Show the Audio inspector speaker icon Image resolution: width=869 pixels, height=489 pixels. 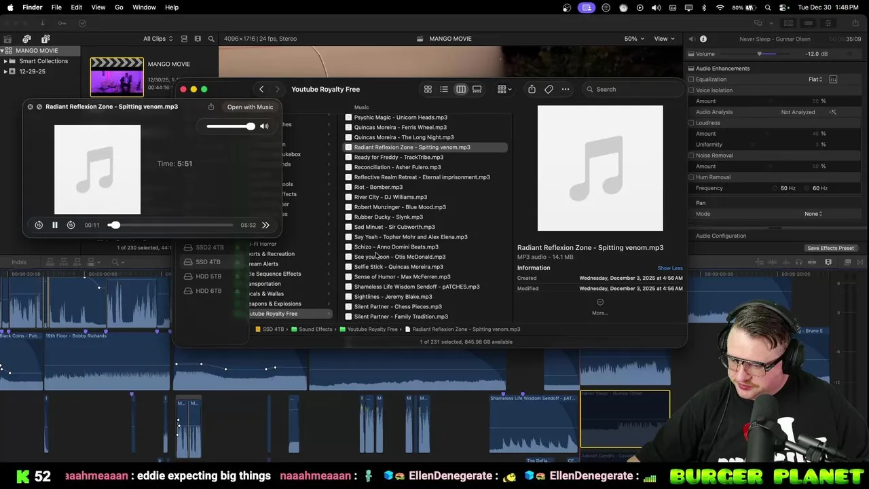691,39
